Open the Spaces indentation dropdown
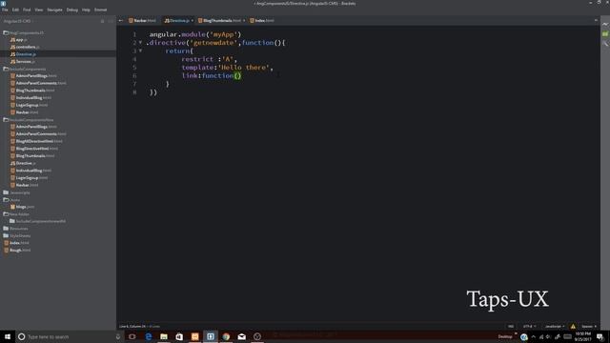This screenshot has width=610, height=343. click(589, 326)
